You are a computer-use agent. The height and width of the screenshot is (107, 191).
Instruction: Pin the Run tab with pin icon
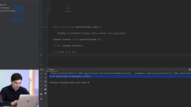point(41,99)
